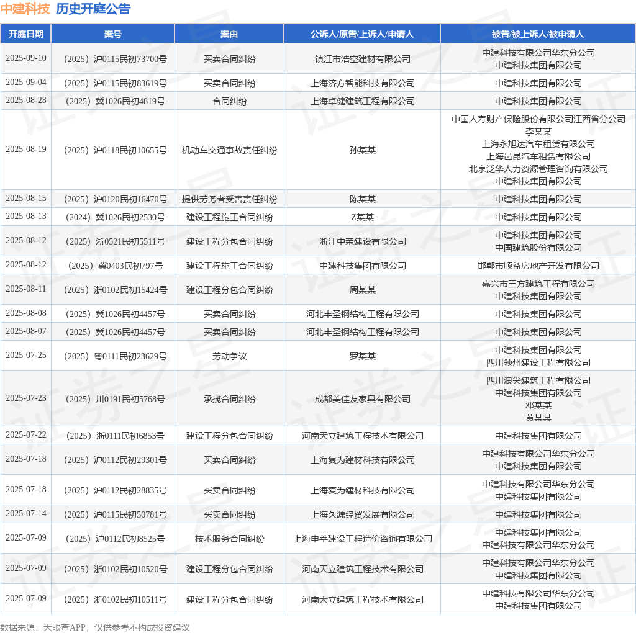Select case number 沪0118民初10655号
Screen dimensions: 636x633
(130, 150)
